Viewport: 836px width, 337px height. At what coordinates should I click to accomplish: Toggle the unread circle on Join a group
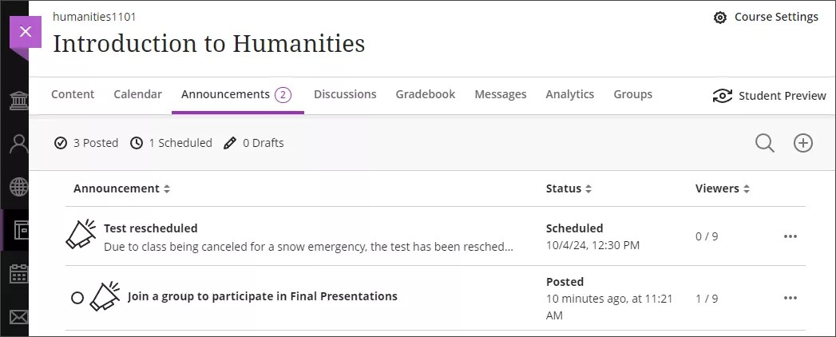click(77, 297)
